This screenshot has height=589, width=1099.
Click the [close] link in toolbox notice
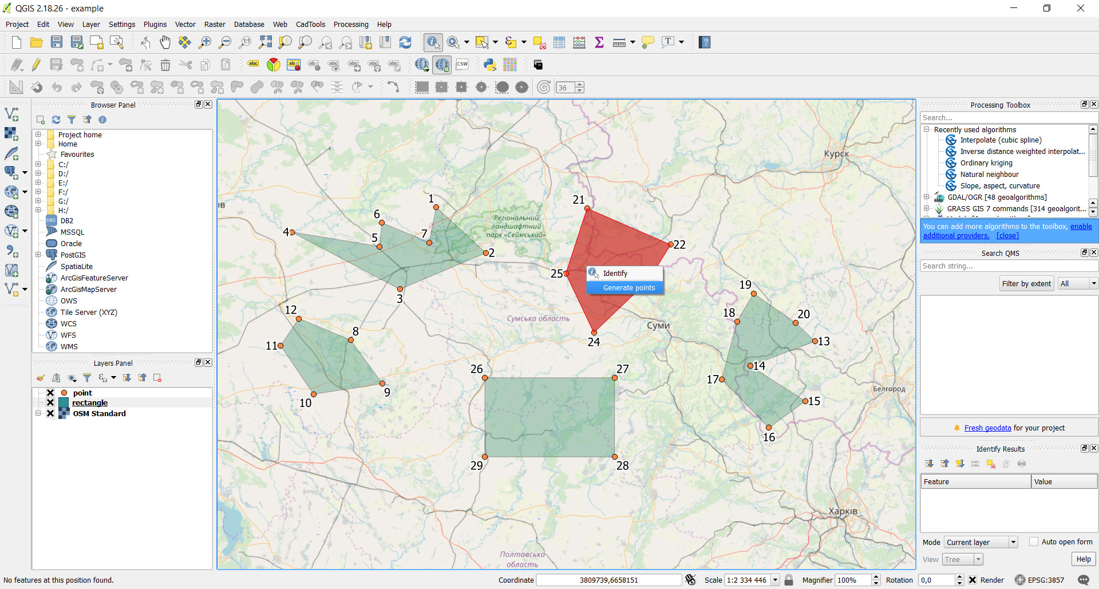[1007, 235]
